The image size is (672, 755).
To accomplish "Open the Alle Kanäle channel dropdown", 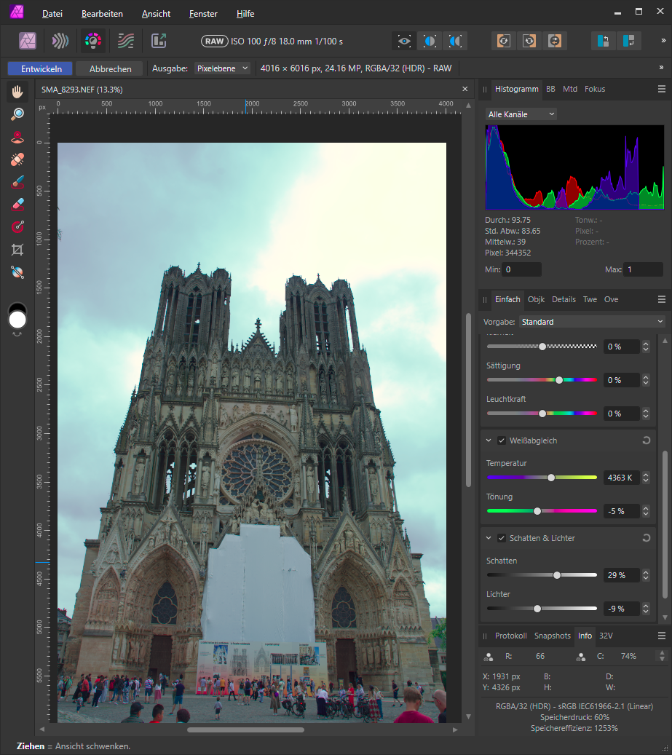I will tap(521, 114).
